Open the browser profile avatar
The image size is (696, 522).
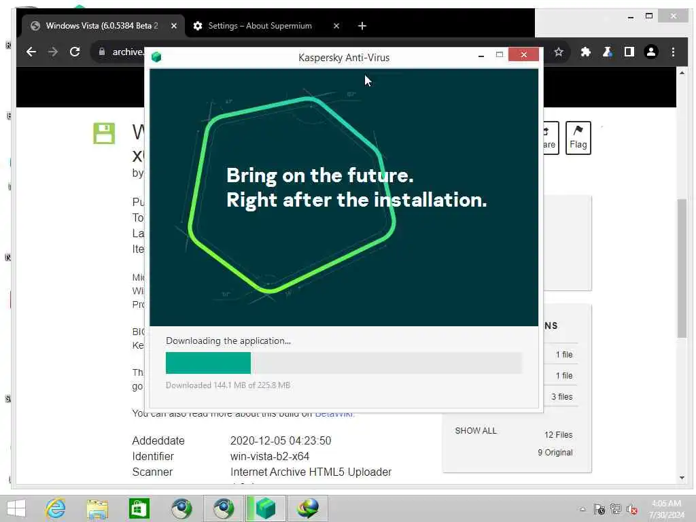coord(650,52)
